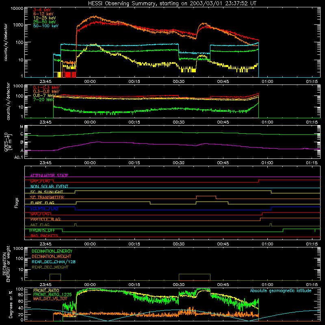
Task: Click the 0.8-7 MeV legend label
Action: [x=44, y=95]
